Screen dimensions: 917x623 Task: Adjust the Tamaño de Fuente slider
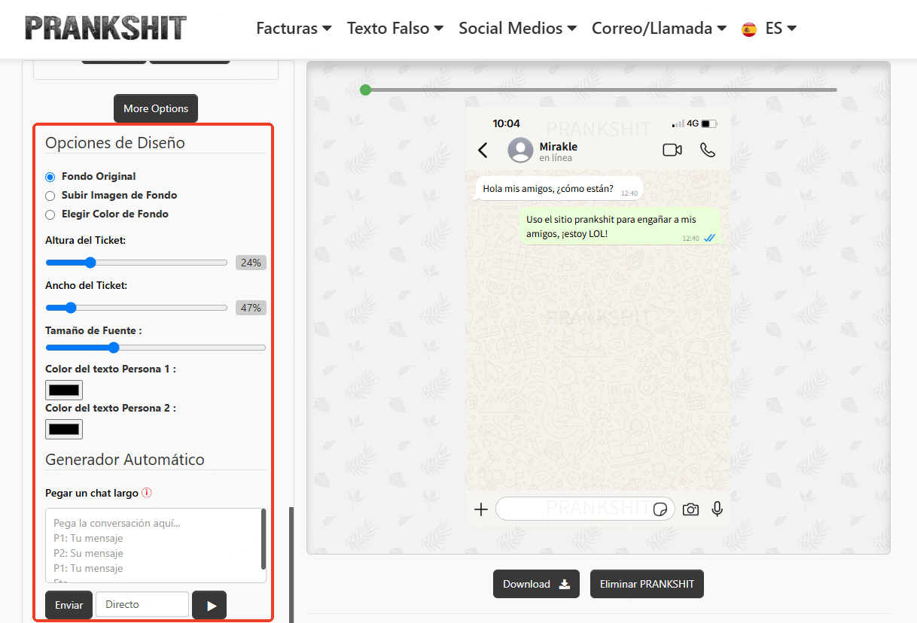coord(156,348)
